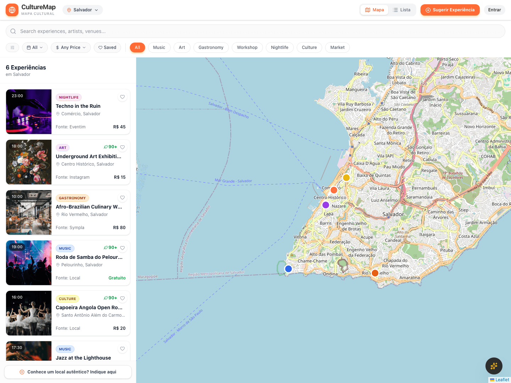Open Roda de Samba concert thumbnail
511x383 pixels.
[29, 263]
